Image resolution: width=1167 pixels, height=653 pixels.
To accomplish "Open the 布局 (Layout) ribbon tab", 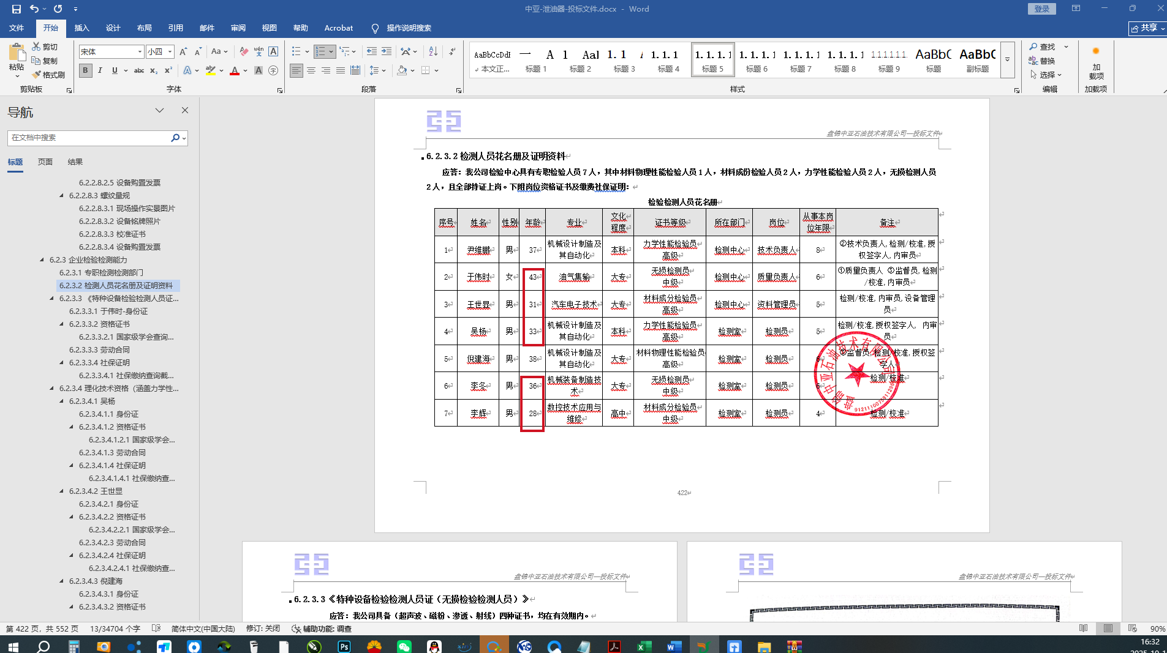I will click(x=145, y=28).
